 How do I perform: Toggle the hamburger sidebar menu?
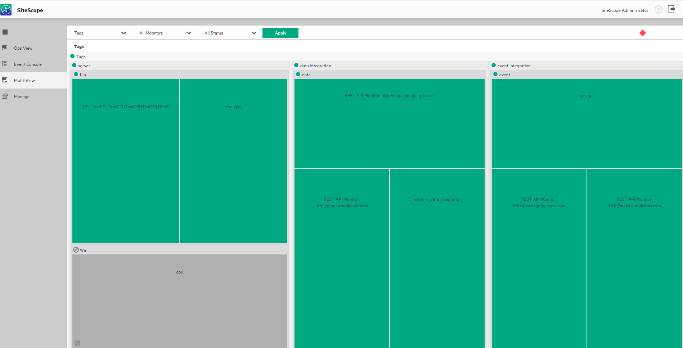[x=5, y=32]
